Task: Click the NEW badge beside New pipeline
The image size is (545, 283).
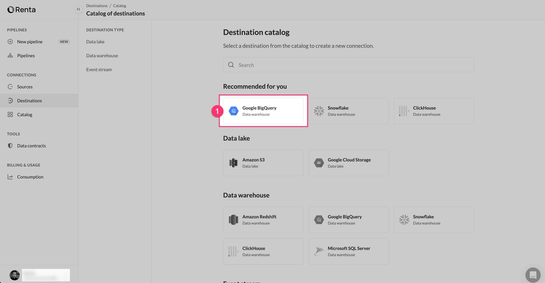Action: (64, 42)
